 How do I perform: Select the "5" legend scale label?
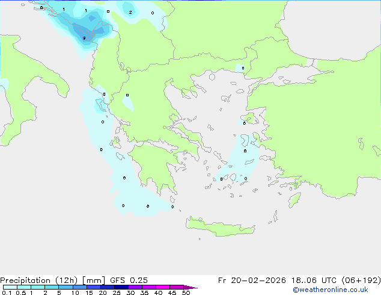59,293
